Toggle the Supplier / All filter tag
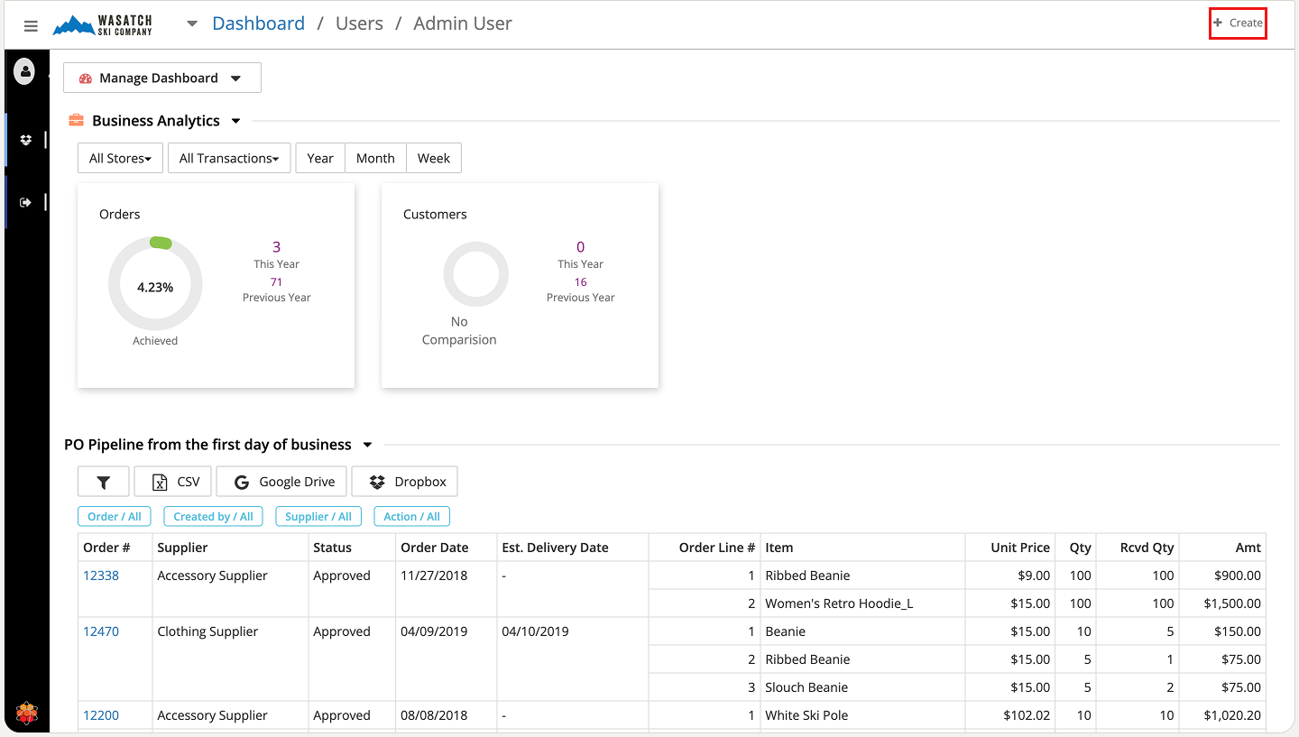The width and height of the screenshot is (1299, 737). (x=318, y=517)
